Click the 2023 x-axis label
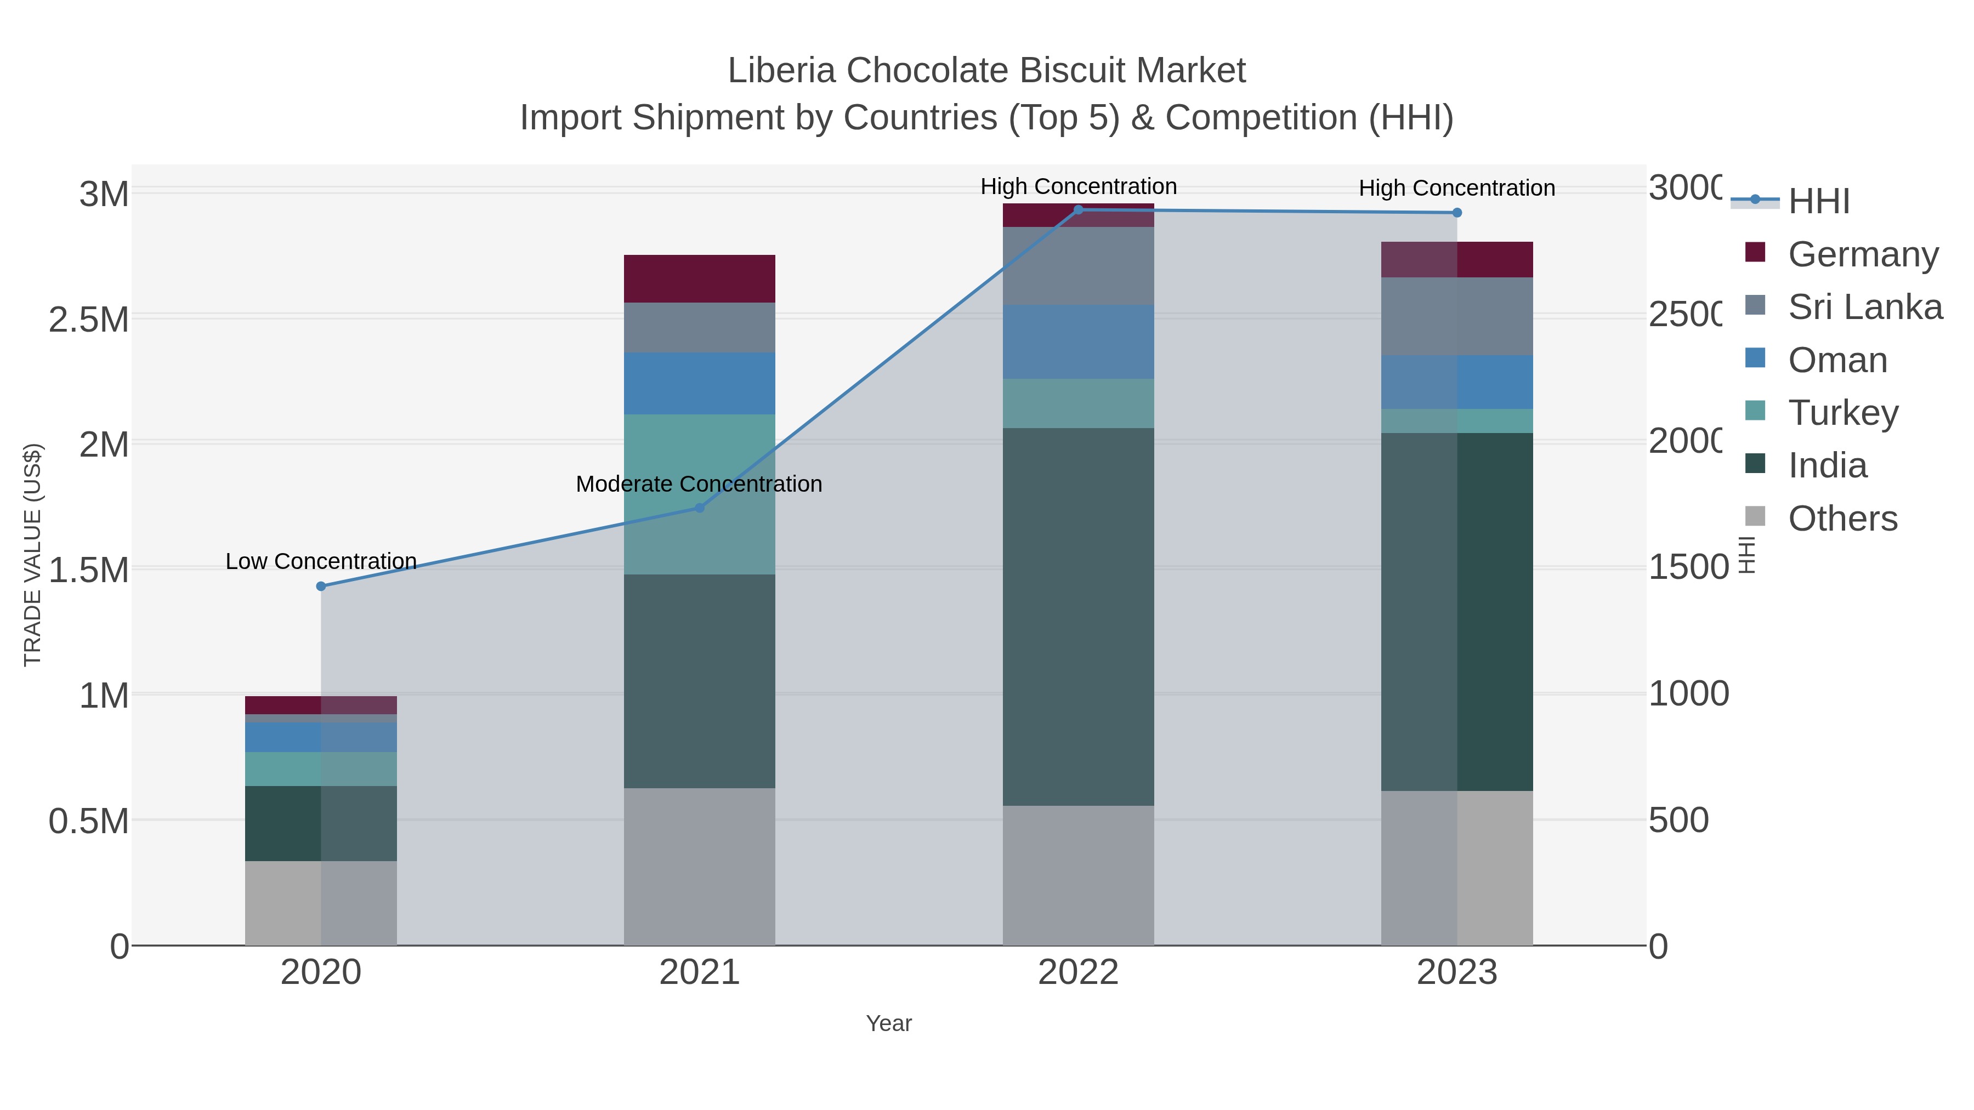The image size is (1974, 1110). click(1457, 972)
